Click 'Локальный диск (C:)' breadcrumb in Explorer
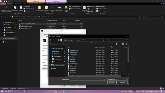165x93 pixels. (x=34, y=17)
